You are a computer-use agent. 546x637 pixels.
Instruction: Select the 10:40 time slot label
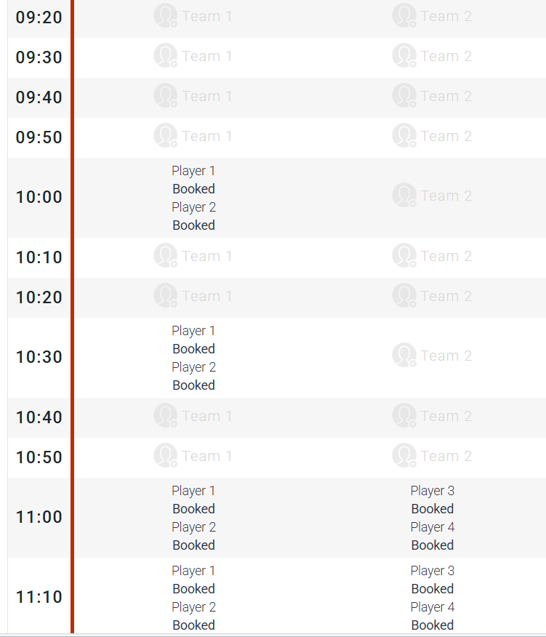39,417
